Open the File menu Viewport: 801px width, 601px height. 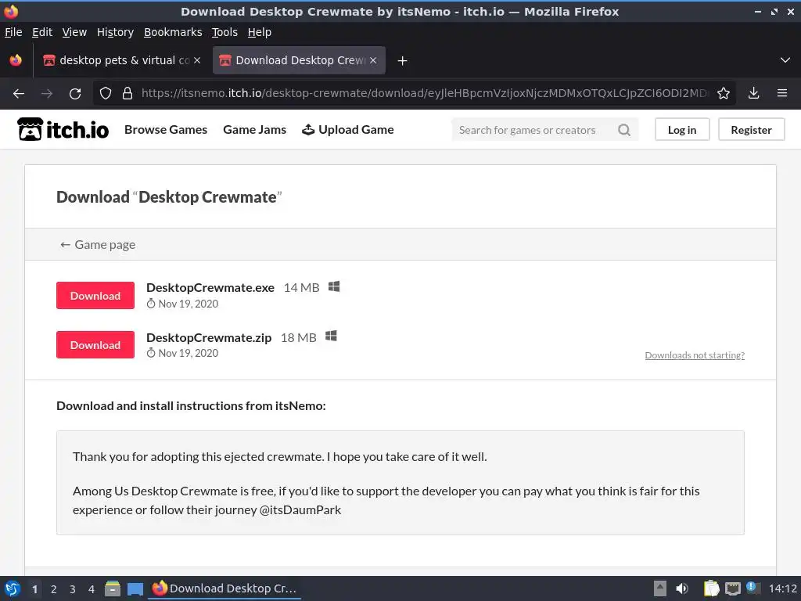pyautogui.click(x=13, y=32)
